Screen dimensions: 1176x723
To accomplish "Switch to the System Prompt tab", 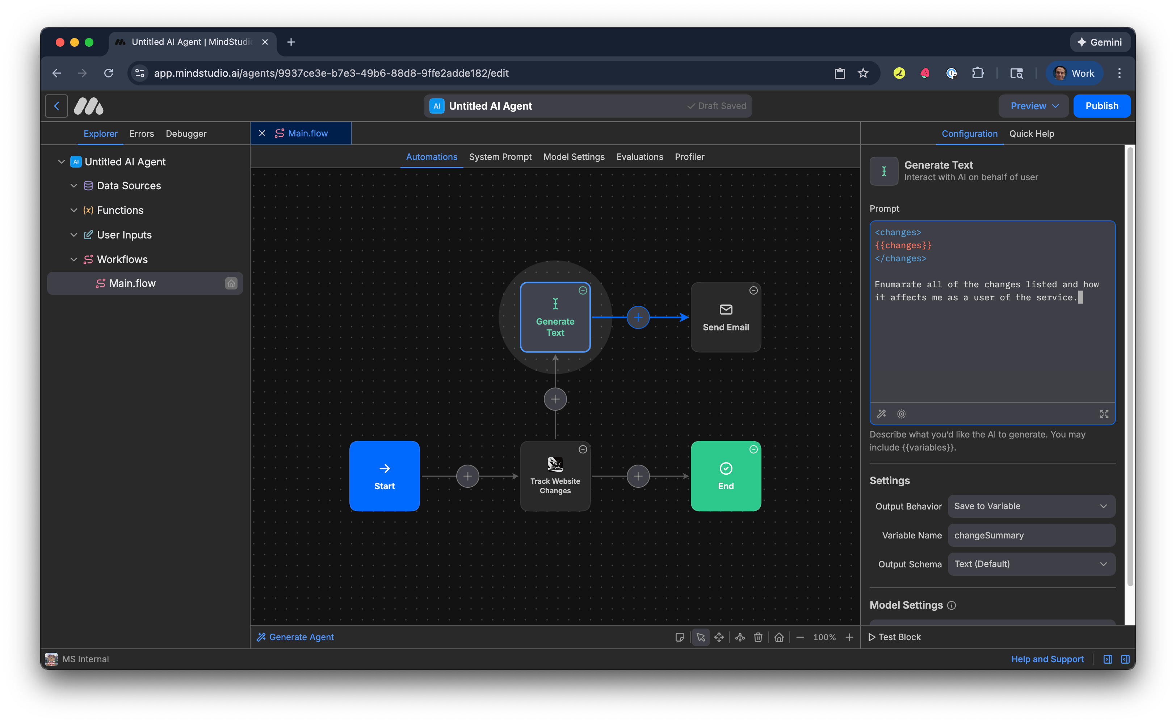I will [x=500, y=157].
